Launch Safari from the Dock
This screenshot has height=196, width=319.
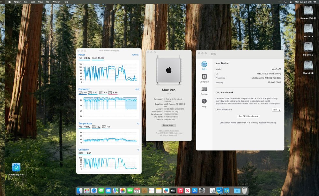(x=94, y=191)
